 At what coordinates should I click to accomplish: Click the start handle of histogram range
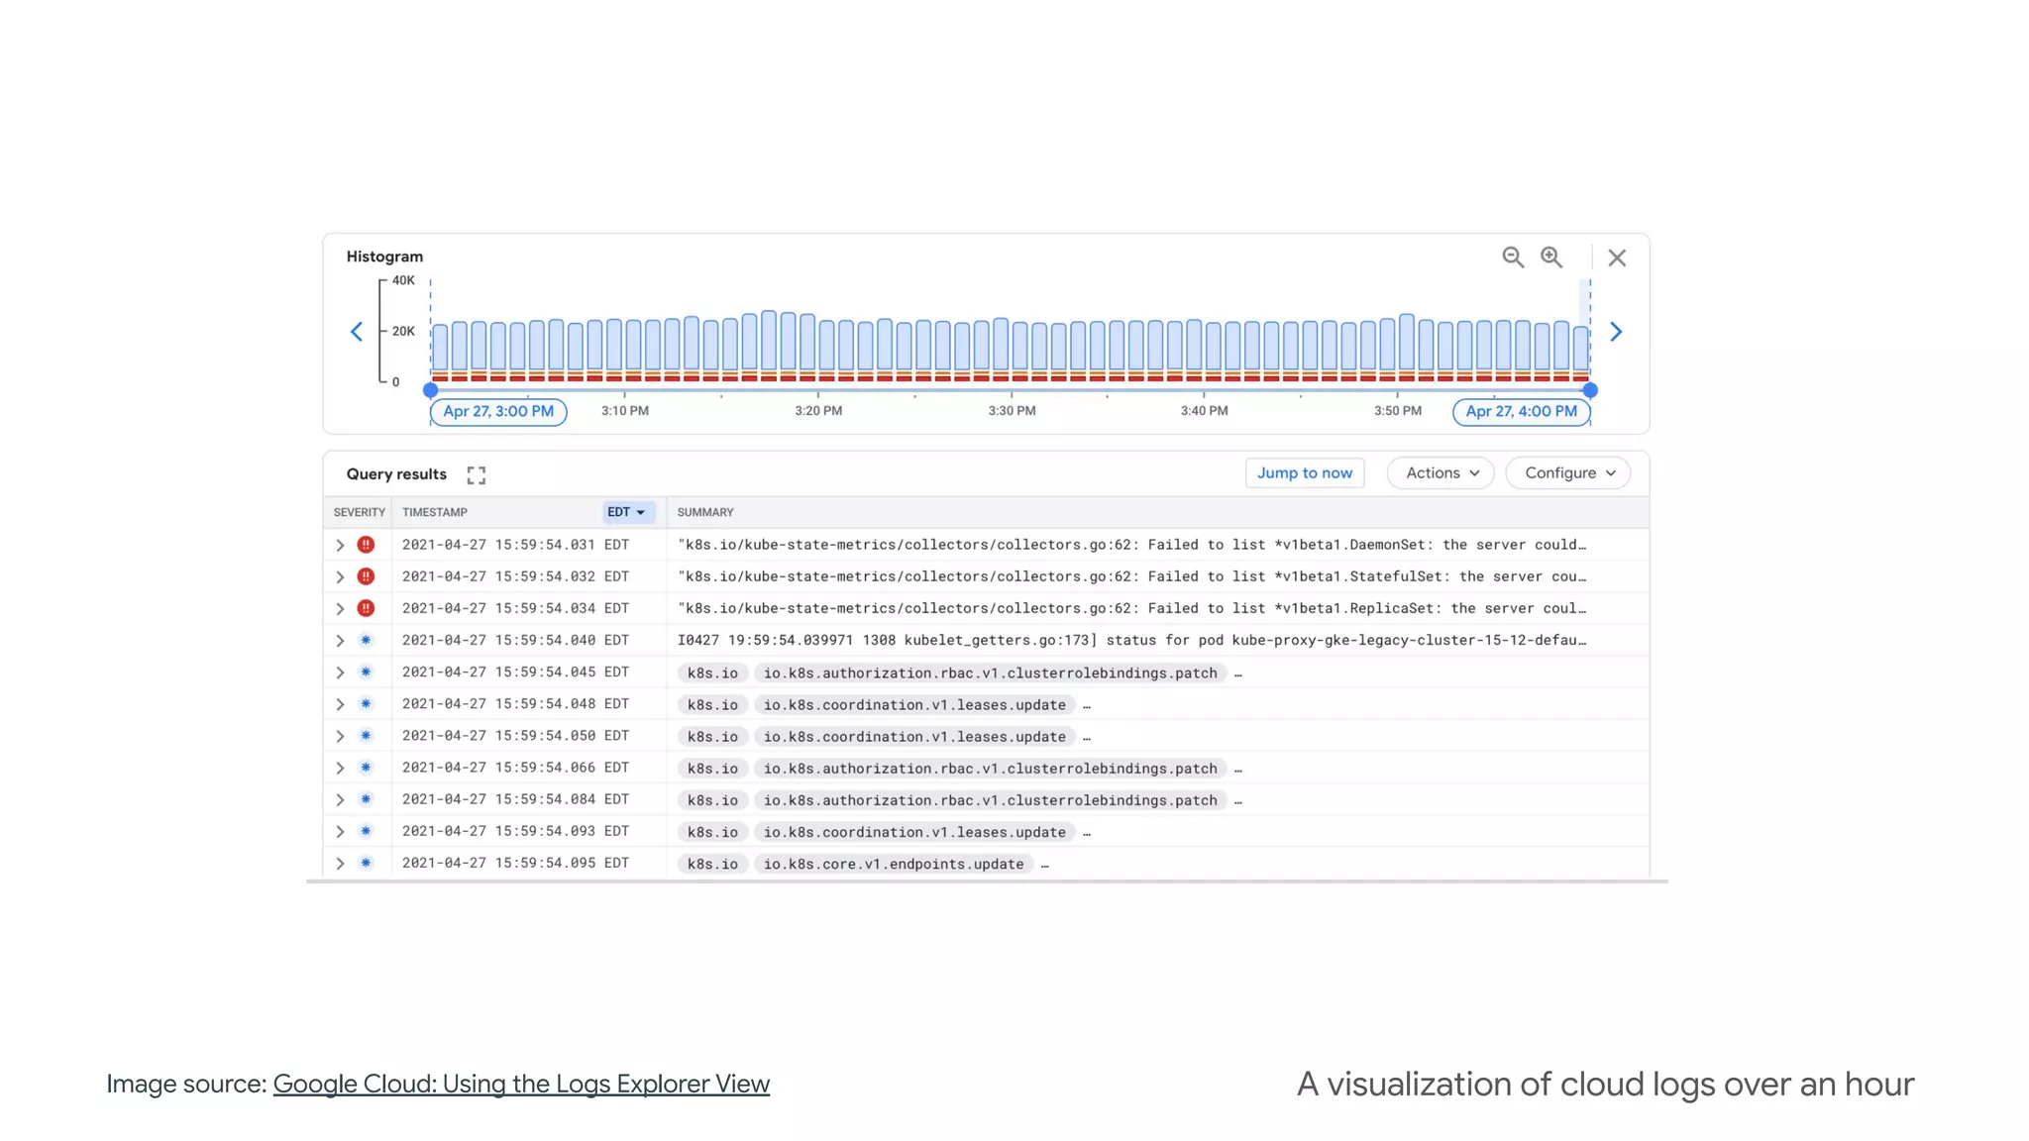click(430, 390)
